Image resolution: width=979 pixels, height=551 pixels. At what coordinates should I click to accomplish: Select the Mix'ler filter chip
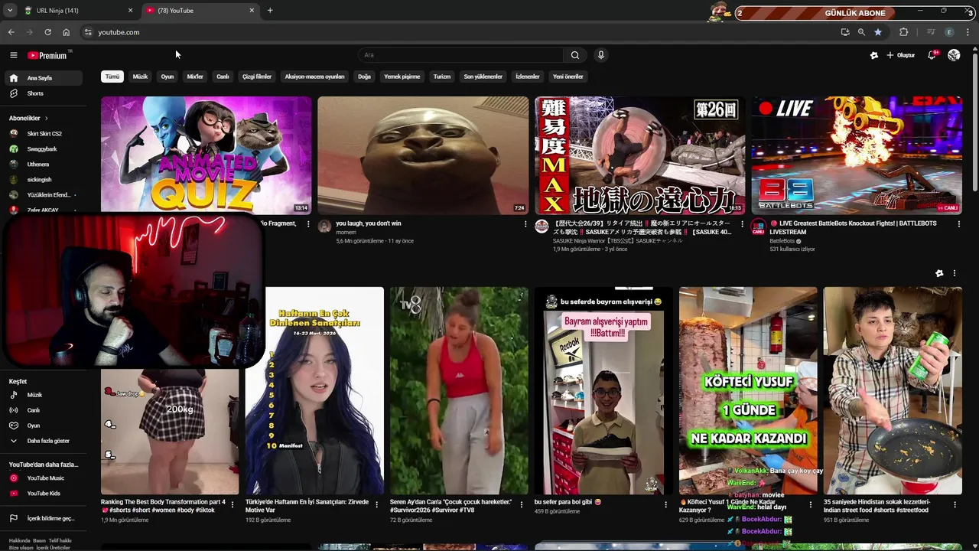pos(195,77)
